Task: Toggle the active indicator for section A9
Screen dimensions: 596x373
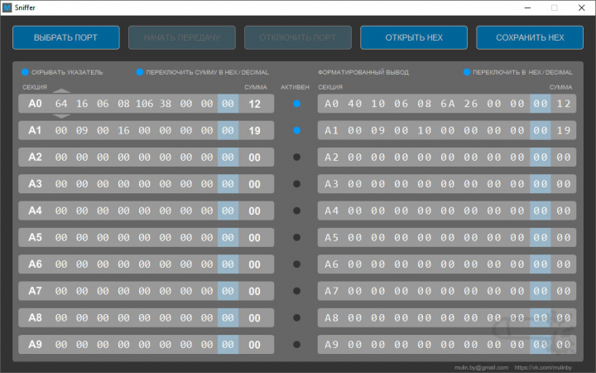Action: (x=297, y=345)
